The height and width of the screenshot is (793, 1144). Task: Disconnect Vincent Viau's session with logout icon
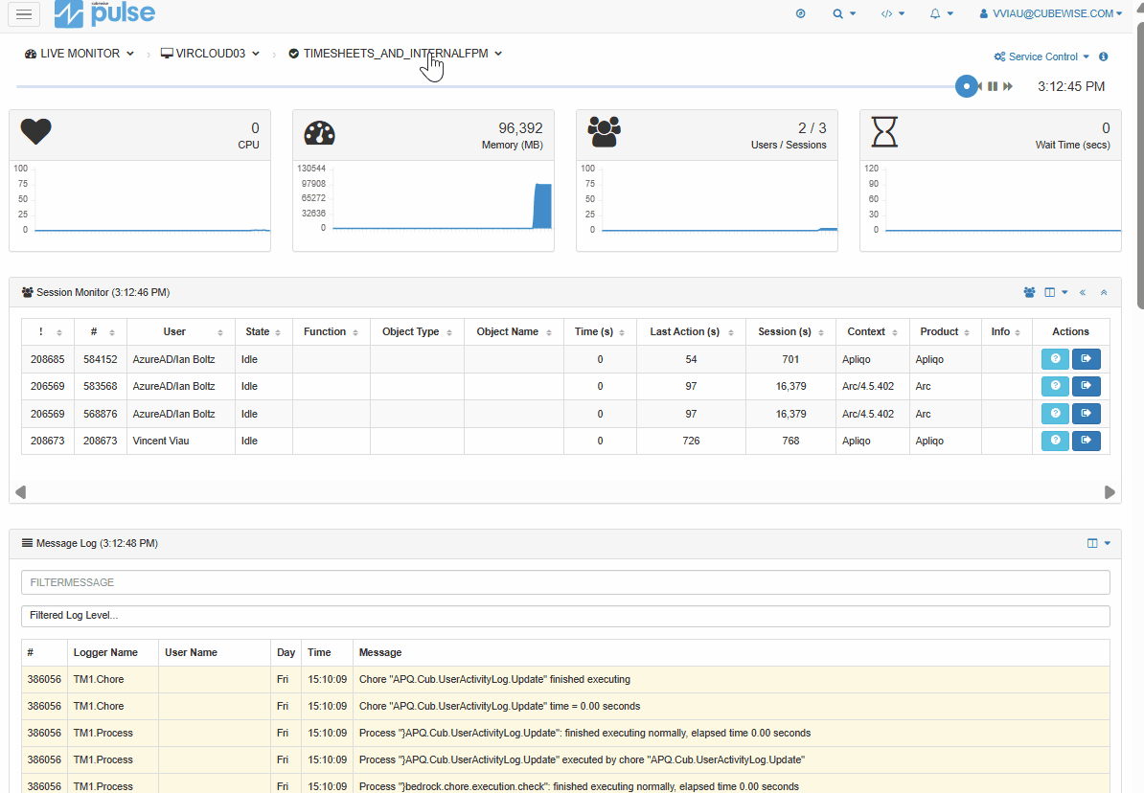[1087, 441]
